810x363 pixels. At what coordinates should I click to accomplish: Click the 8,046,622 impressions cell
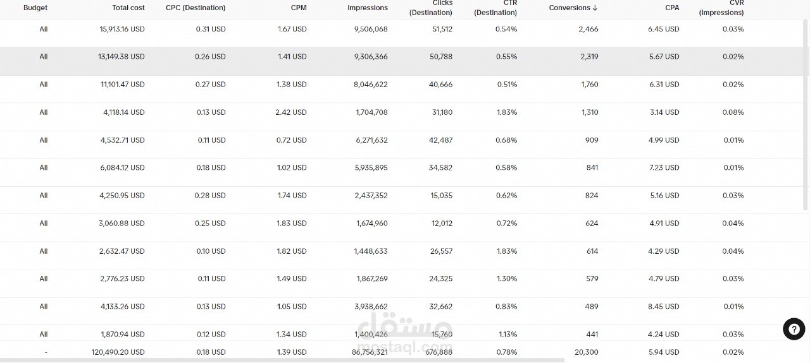pos(371,85)
